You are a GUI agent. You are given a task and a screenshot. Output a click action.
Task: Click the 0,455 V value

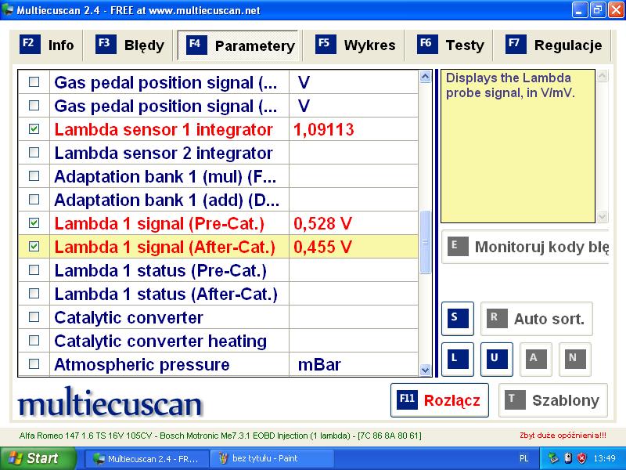point(322,247)
